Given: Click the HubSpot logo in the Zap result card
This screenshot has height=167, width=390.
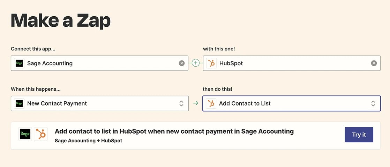Looking at the screenshot, I should pyautogui.click(x=41, y=134).
